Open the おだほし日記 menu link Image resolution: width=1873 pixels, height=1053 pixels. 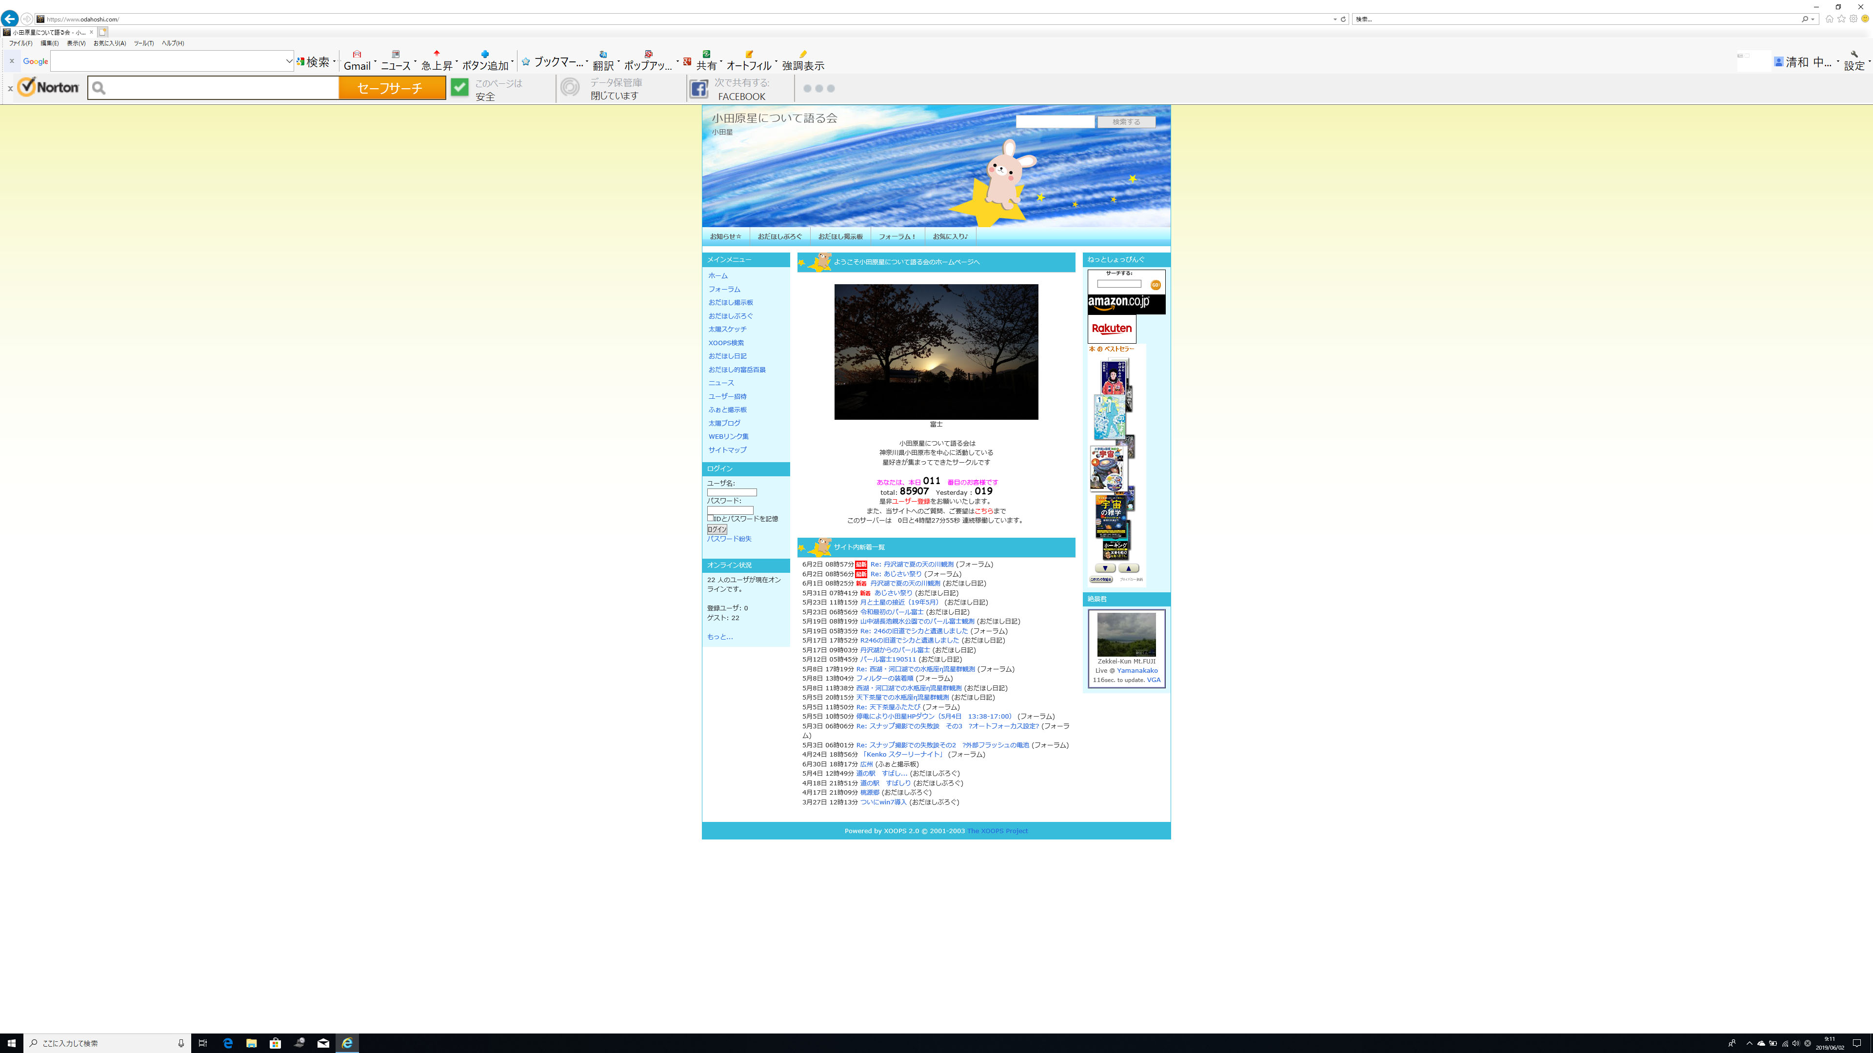(x=728, y=356)
